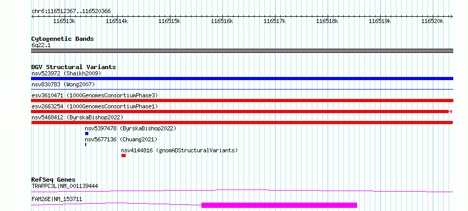Select the thick magenta FAM26E exon block
This screenshot has height=211, width=468.
[x=279, y=205]
